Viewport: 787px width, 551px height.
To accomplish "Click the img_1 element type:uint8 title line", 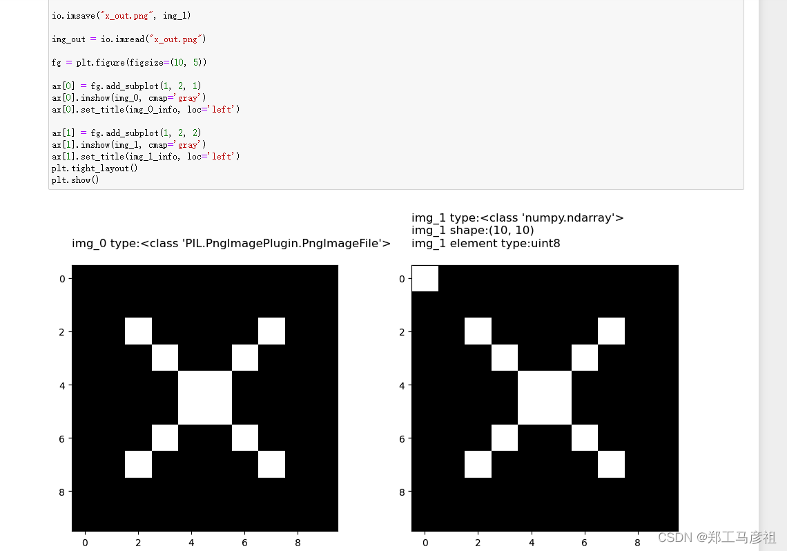I will click(486, 243).
